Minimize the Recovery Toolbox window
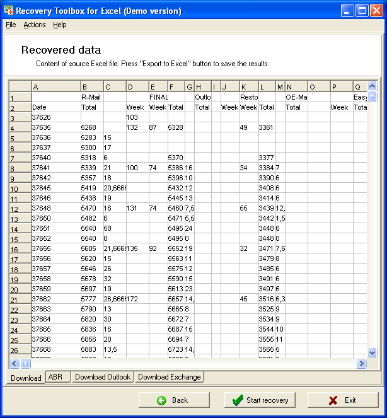The width and height of the screenshot is (387, 418). (347, 11)
